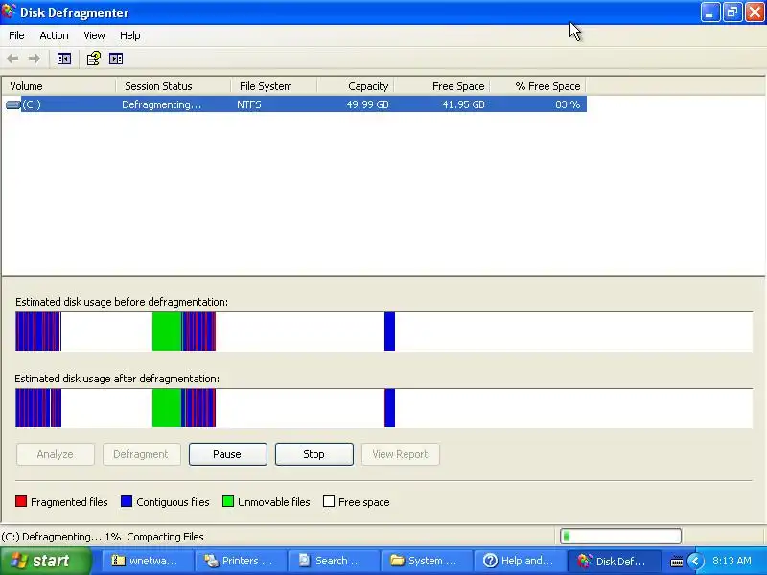The width and height of the screenshot is (767, 575).
Task: Minimize the Disk Defragmenter window
Action: 710,12
